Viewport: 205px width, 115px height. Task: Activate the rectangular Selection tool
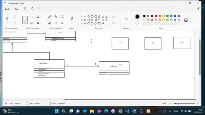[25, 19]
